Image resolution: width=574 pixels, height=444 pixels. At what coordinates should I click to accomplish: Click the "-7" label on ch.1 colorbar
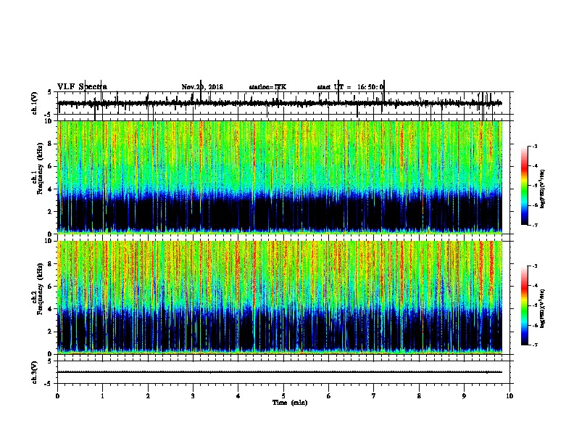[535, 225]
